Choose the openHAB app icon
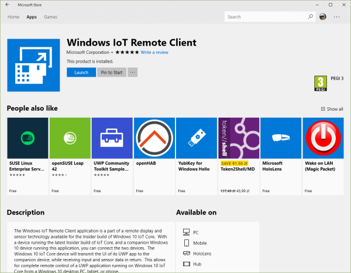 point(154,138)
